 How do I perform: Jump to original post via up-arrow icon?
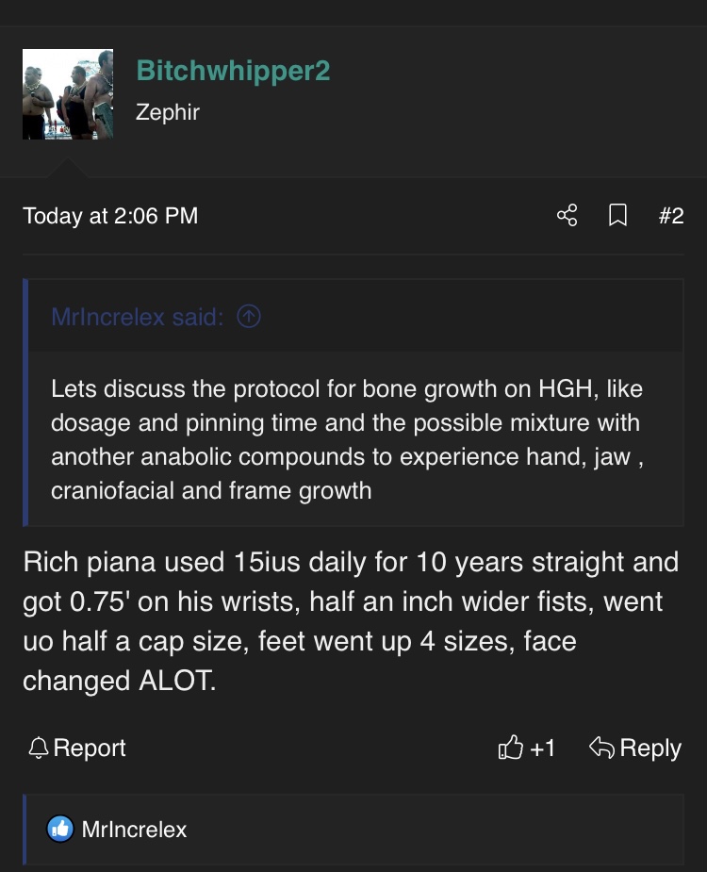tap(249, 318)
